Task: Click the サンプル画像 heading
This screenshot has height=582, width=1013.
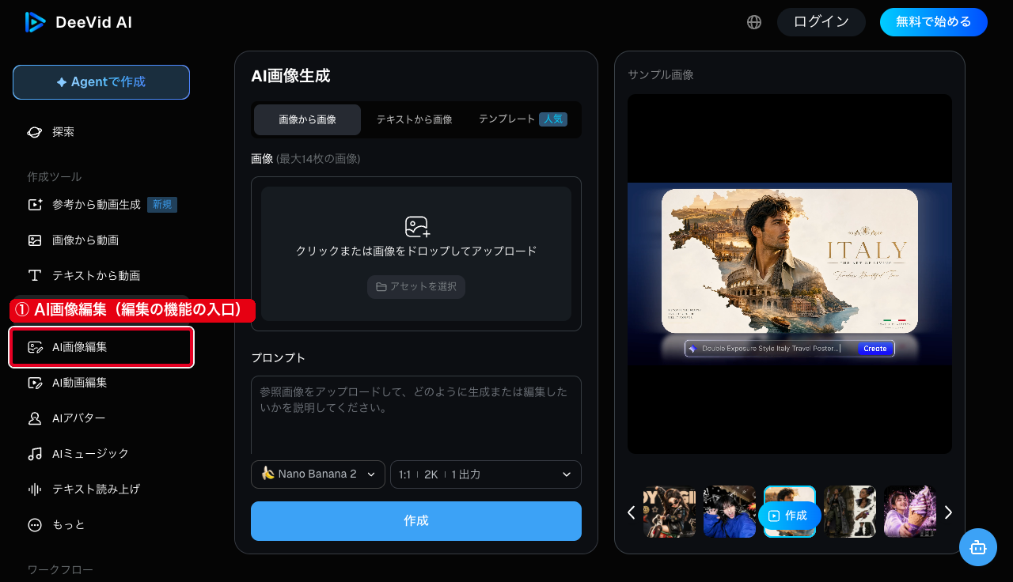Action: point(661,74)
